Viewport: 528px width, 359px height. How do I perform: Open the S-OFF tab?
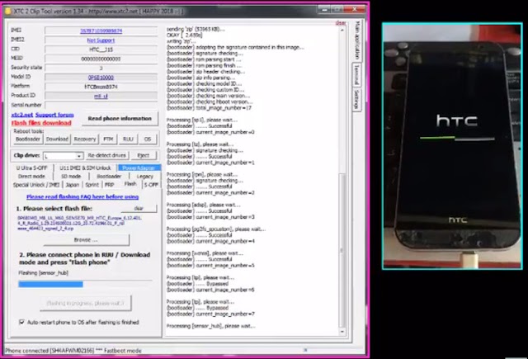[x=151, y=185]
